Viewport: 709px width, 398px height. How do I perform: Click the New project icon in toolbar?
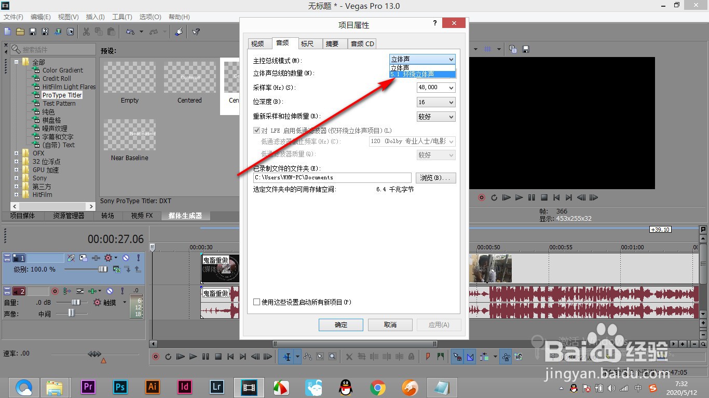pyautogui.click(x=7, y=32)
